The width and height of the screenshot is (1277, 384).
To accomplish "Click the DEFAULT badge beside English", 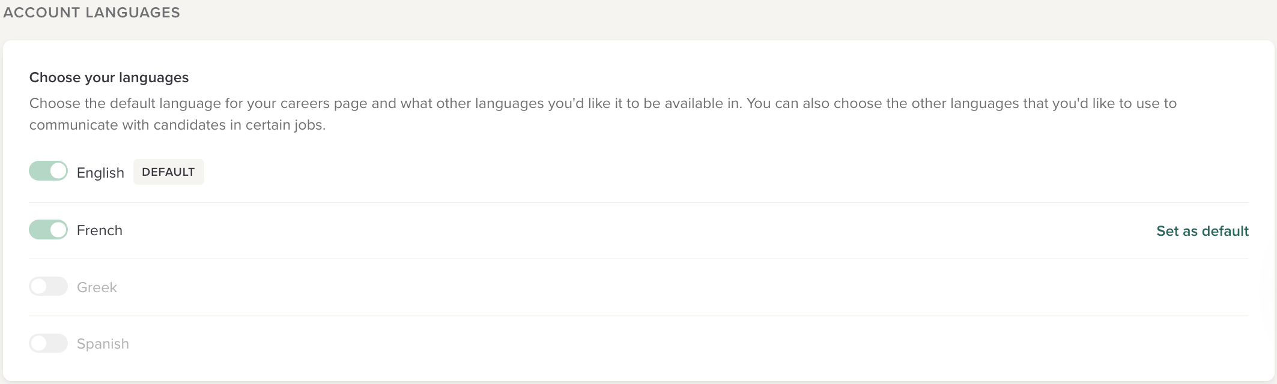I will click(168, 172).
